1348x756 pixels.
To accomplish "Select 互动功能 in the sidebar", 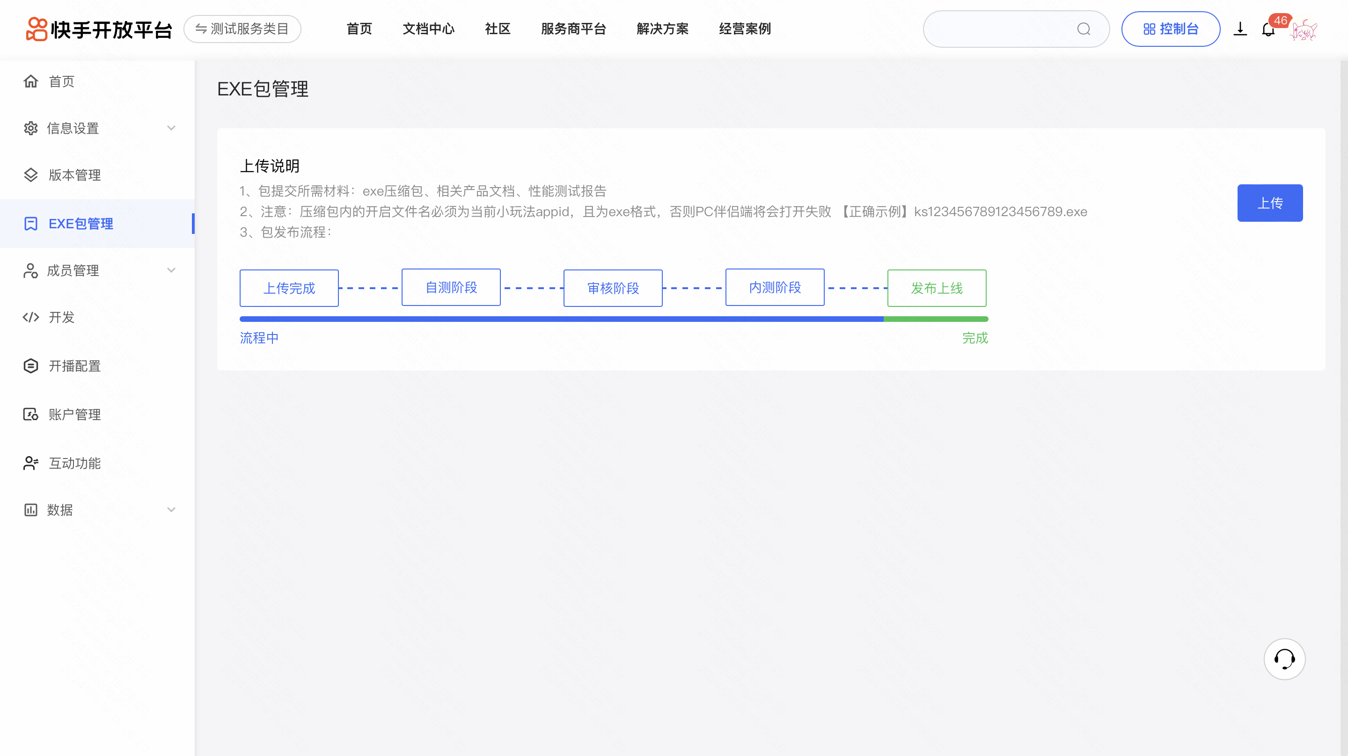I will click(74, 463).
